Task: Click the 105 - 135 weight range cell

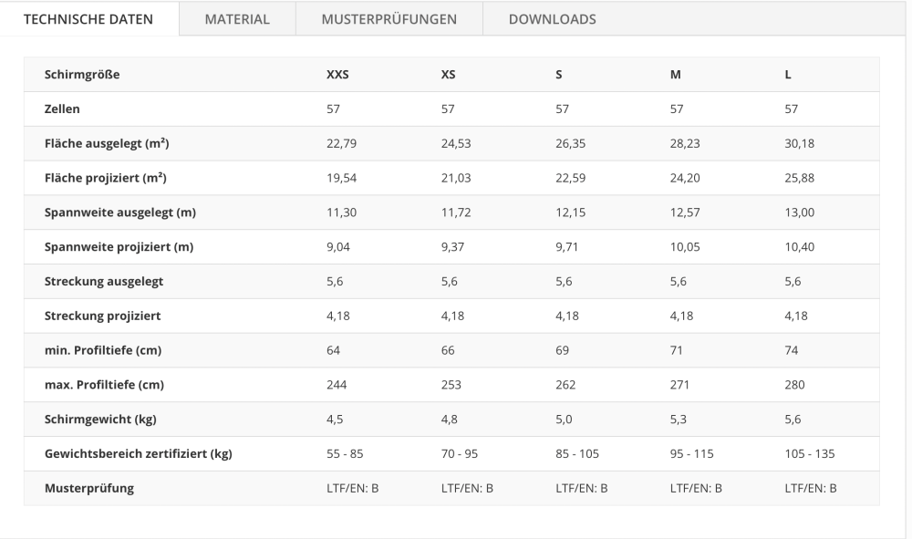Action: coord(810,453)
